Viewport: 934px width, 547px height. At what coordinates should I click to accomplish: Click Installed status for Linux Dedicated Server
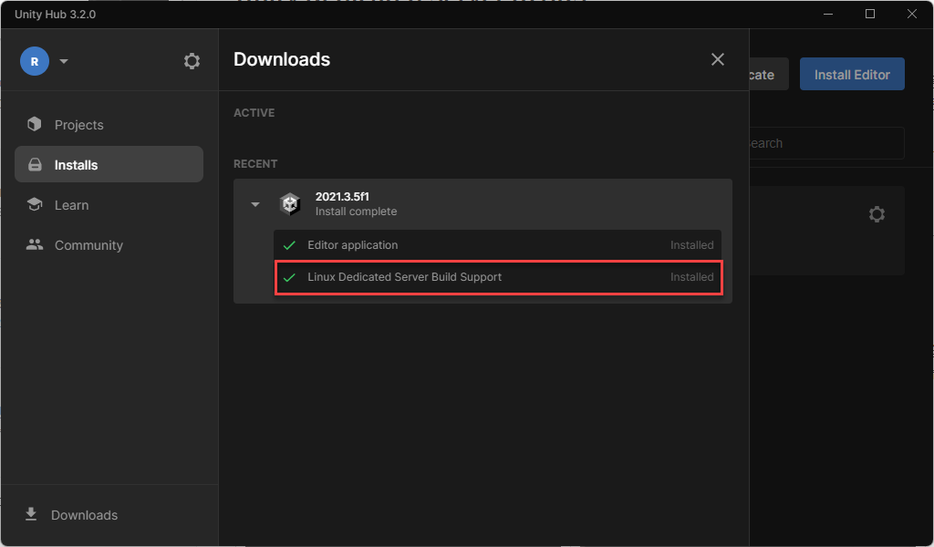click(691, 277)
